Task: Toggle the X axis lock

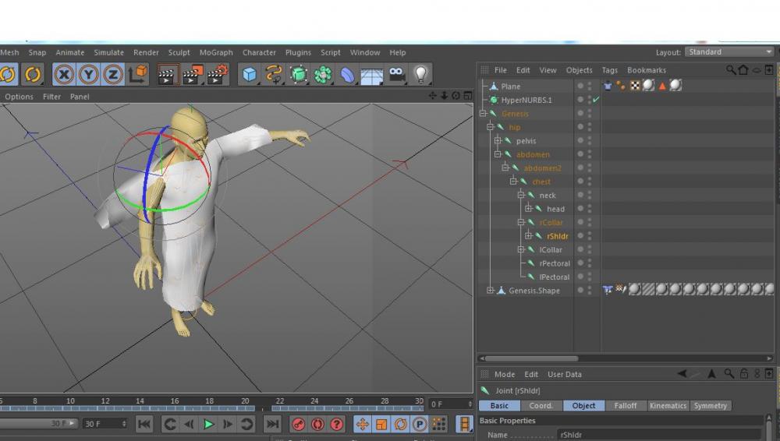Action: pos(64,75)
